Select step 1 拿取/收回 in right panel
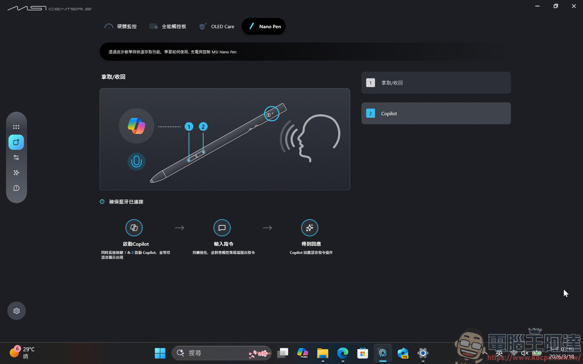Viewport: 583px width, 364px height. coord(436,83)
